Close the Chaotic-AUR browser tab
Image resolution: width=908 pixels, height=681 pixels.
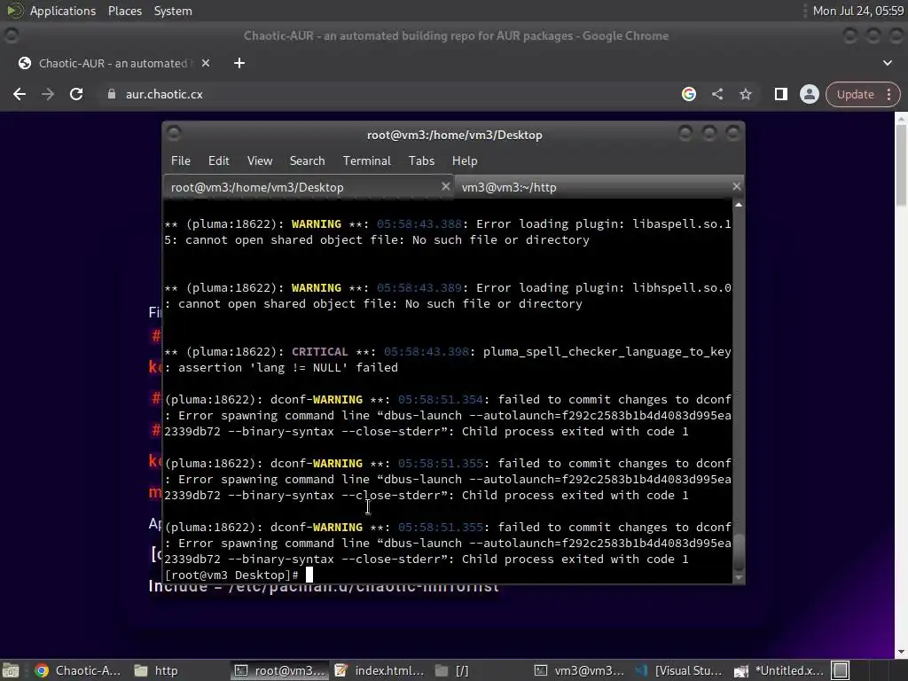coord(206,63)
